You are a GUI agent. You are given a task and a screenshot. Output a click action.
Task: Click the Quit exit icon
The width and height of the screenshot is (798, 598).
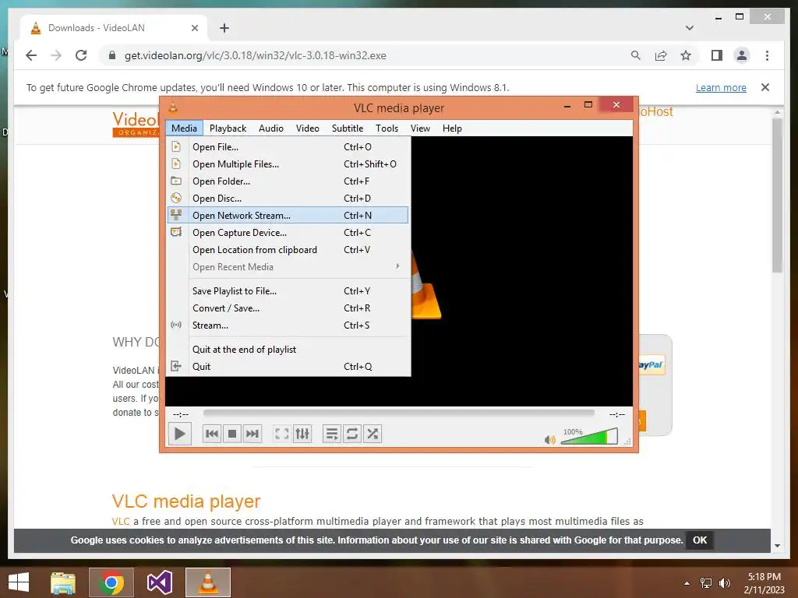(176, 366)
